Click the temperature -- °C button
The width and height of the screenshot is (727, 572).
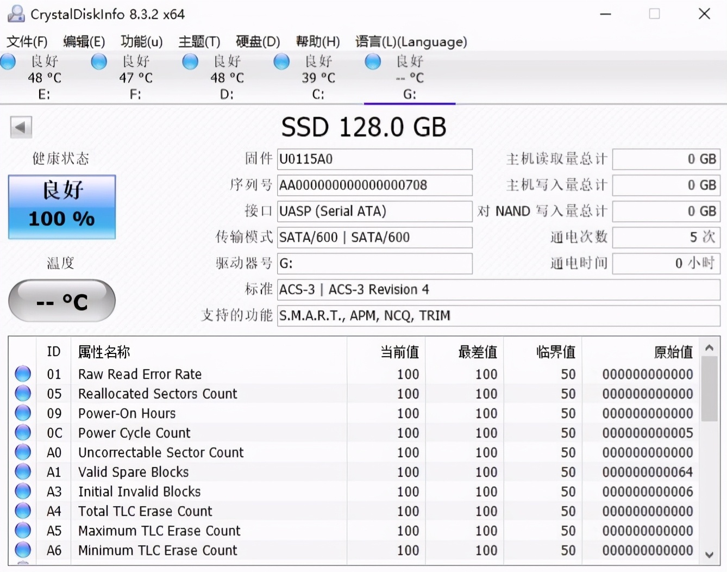tap(62, 301)
